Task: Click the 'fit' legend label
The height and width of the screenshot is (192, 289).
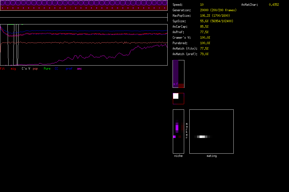Action: (2, 69)
